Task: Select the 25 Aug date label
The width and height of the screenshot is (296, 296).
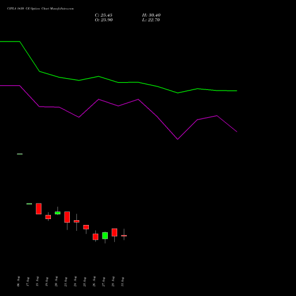Action: [x=85, y=282]
